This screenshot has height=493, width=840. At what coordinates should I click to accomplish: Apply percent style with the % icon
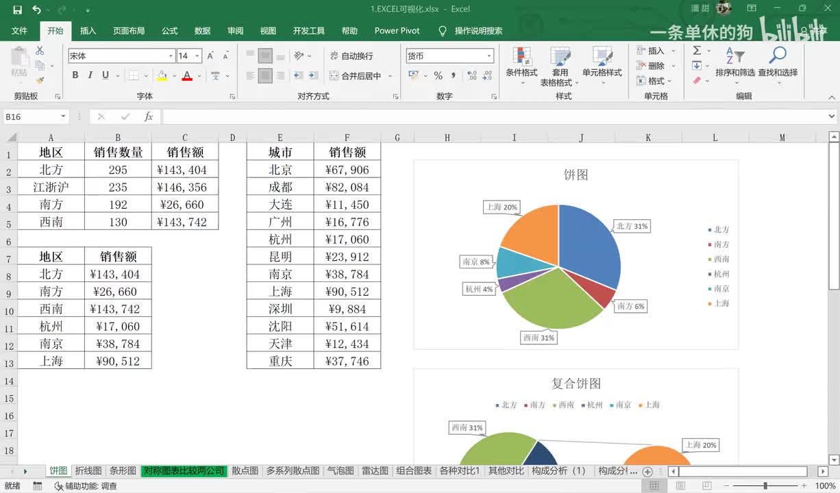pyautogui.click(x=438, y=75)
